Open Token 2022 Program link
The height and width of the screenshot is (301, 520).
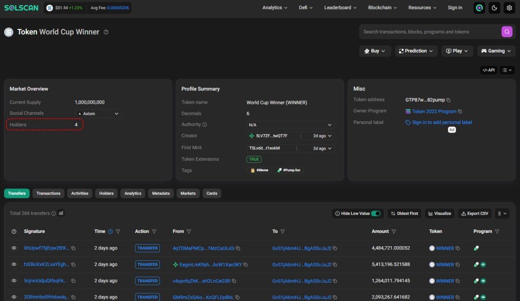tap(434, 111)
